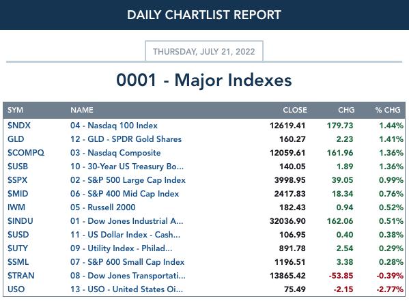The image size is (409, 301).
Task: Click the Thursday, July 21, 2022 date box
Action: pos(204,51)
